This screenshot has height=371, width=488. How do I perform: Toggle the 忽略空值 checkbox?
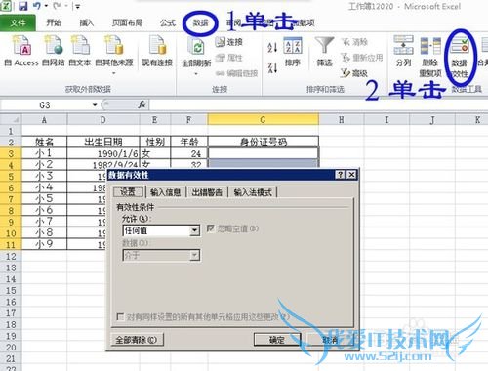point(210,228)
